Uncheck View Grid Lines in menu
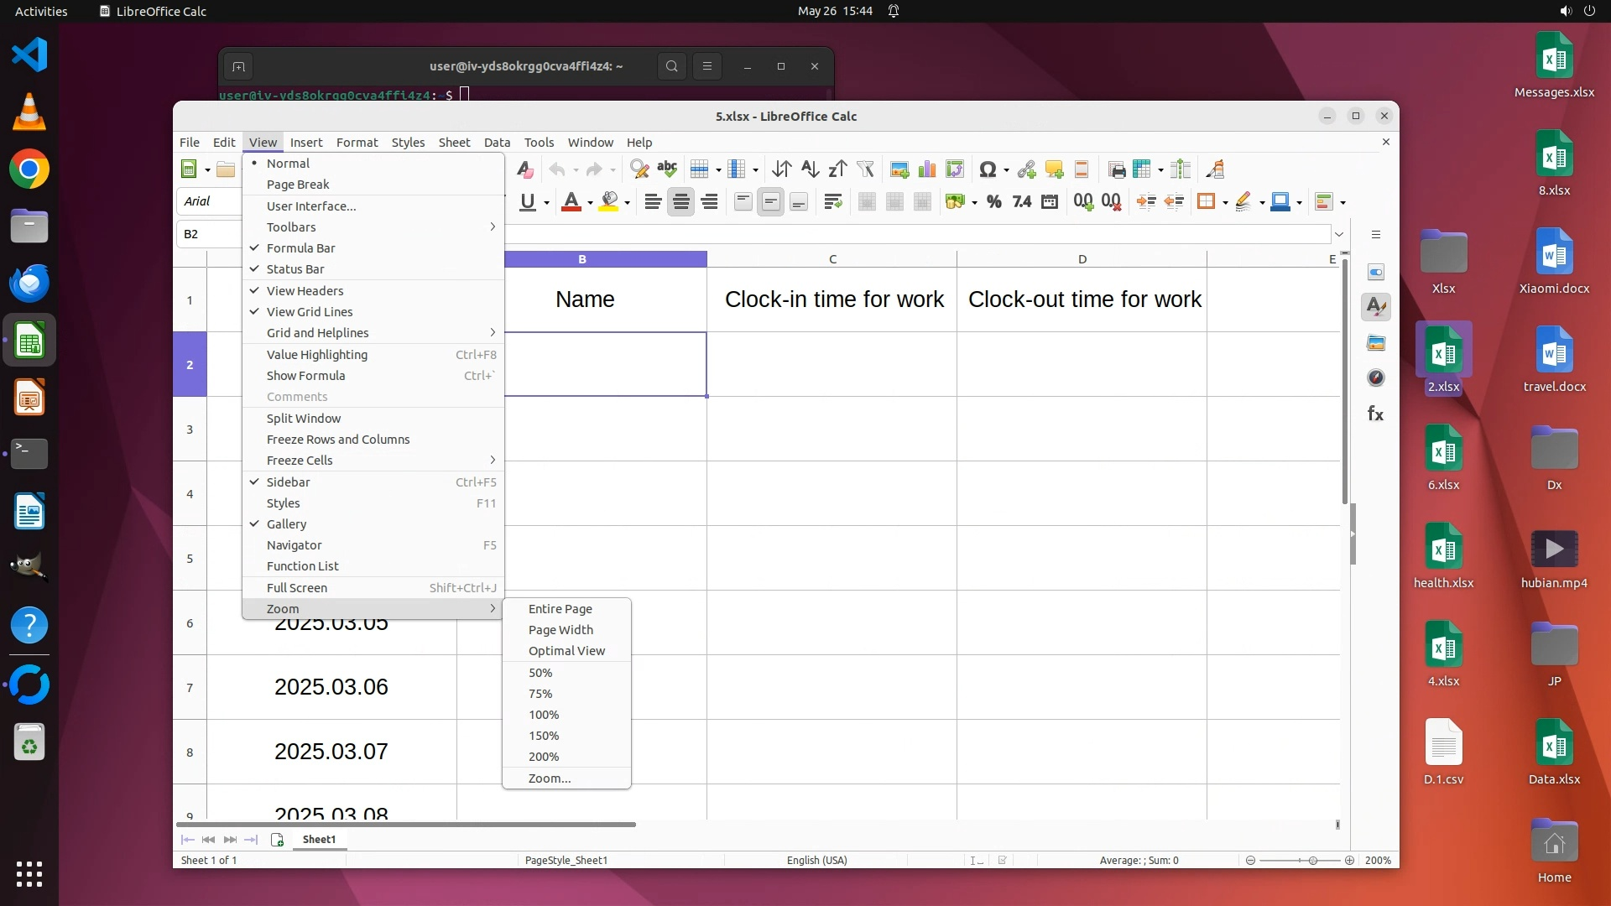This screenshot has height=906, width=1611. tap(309, 312)
